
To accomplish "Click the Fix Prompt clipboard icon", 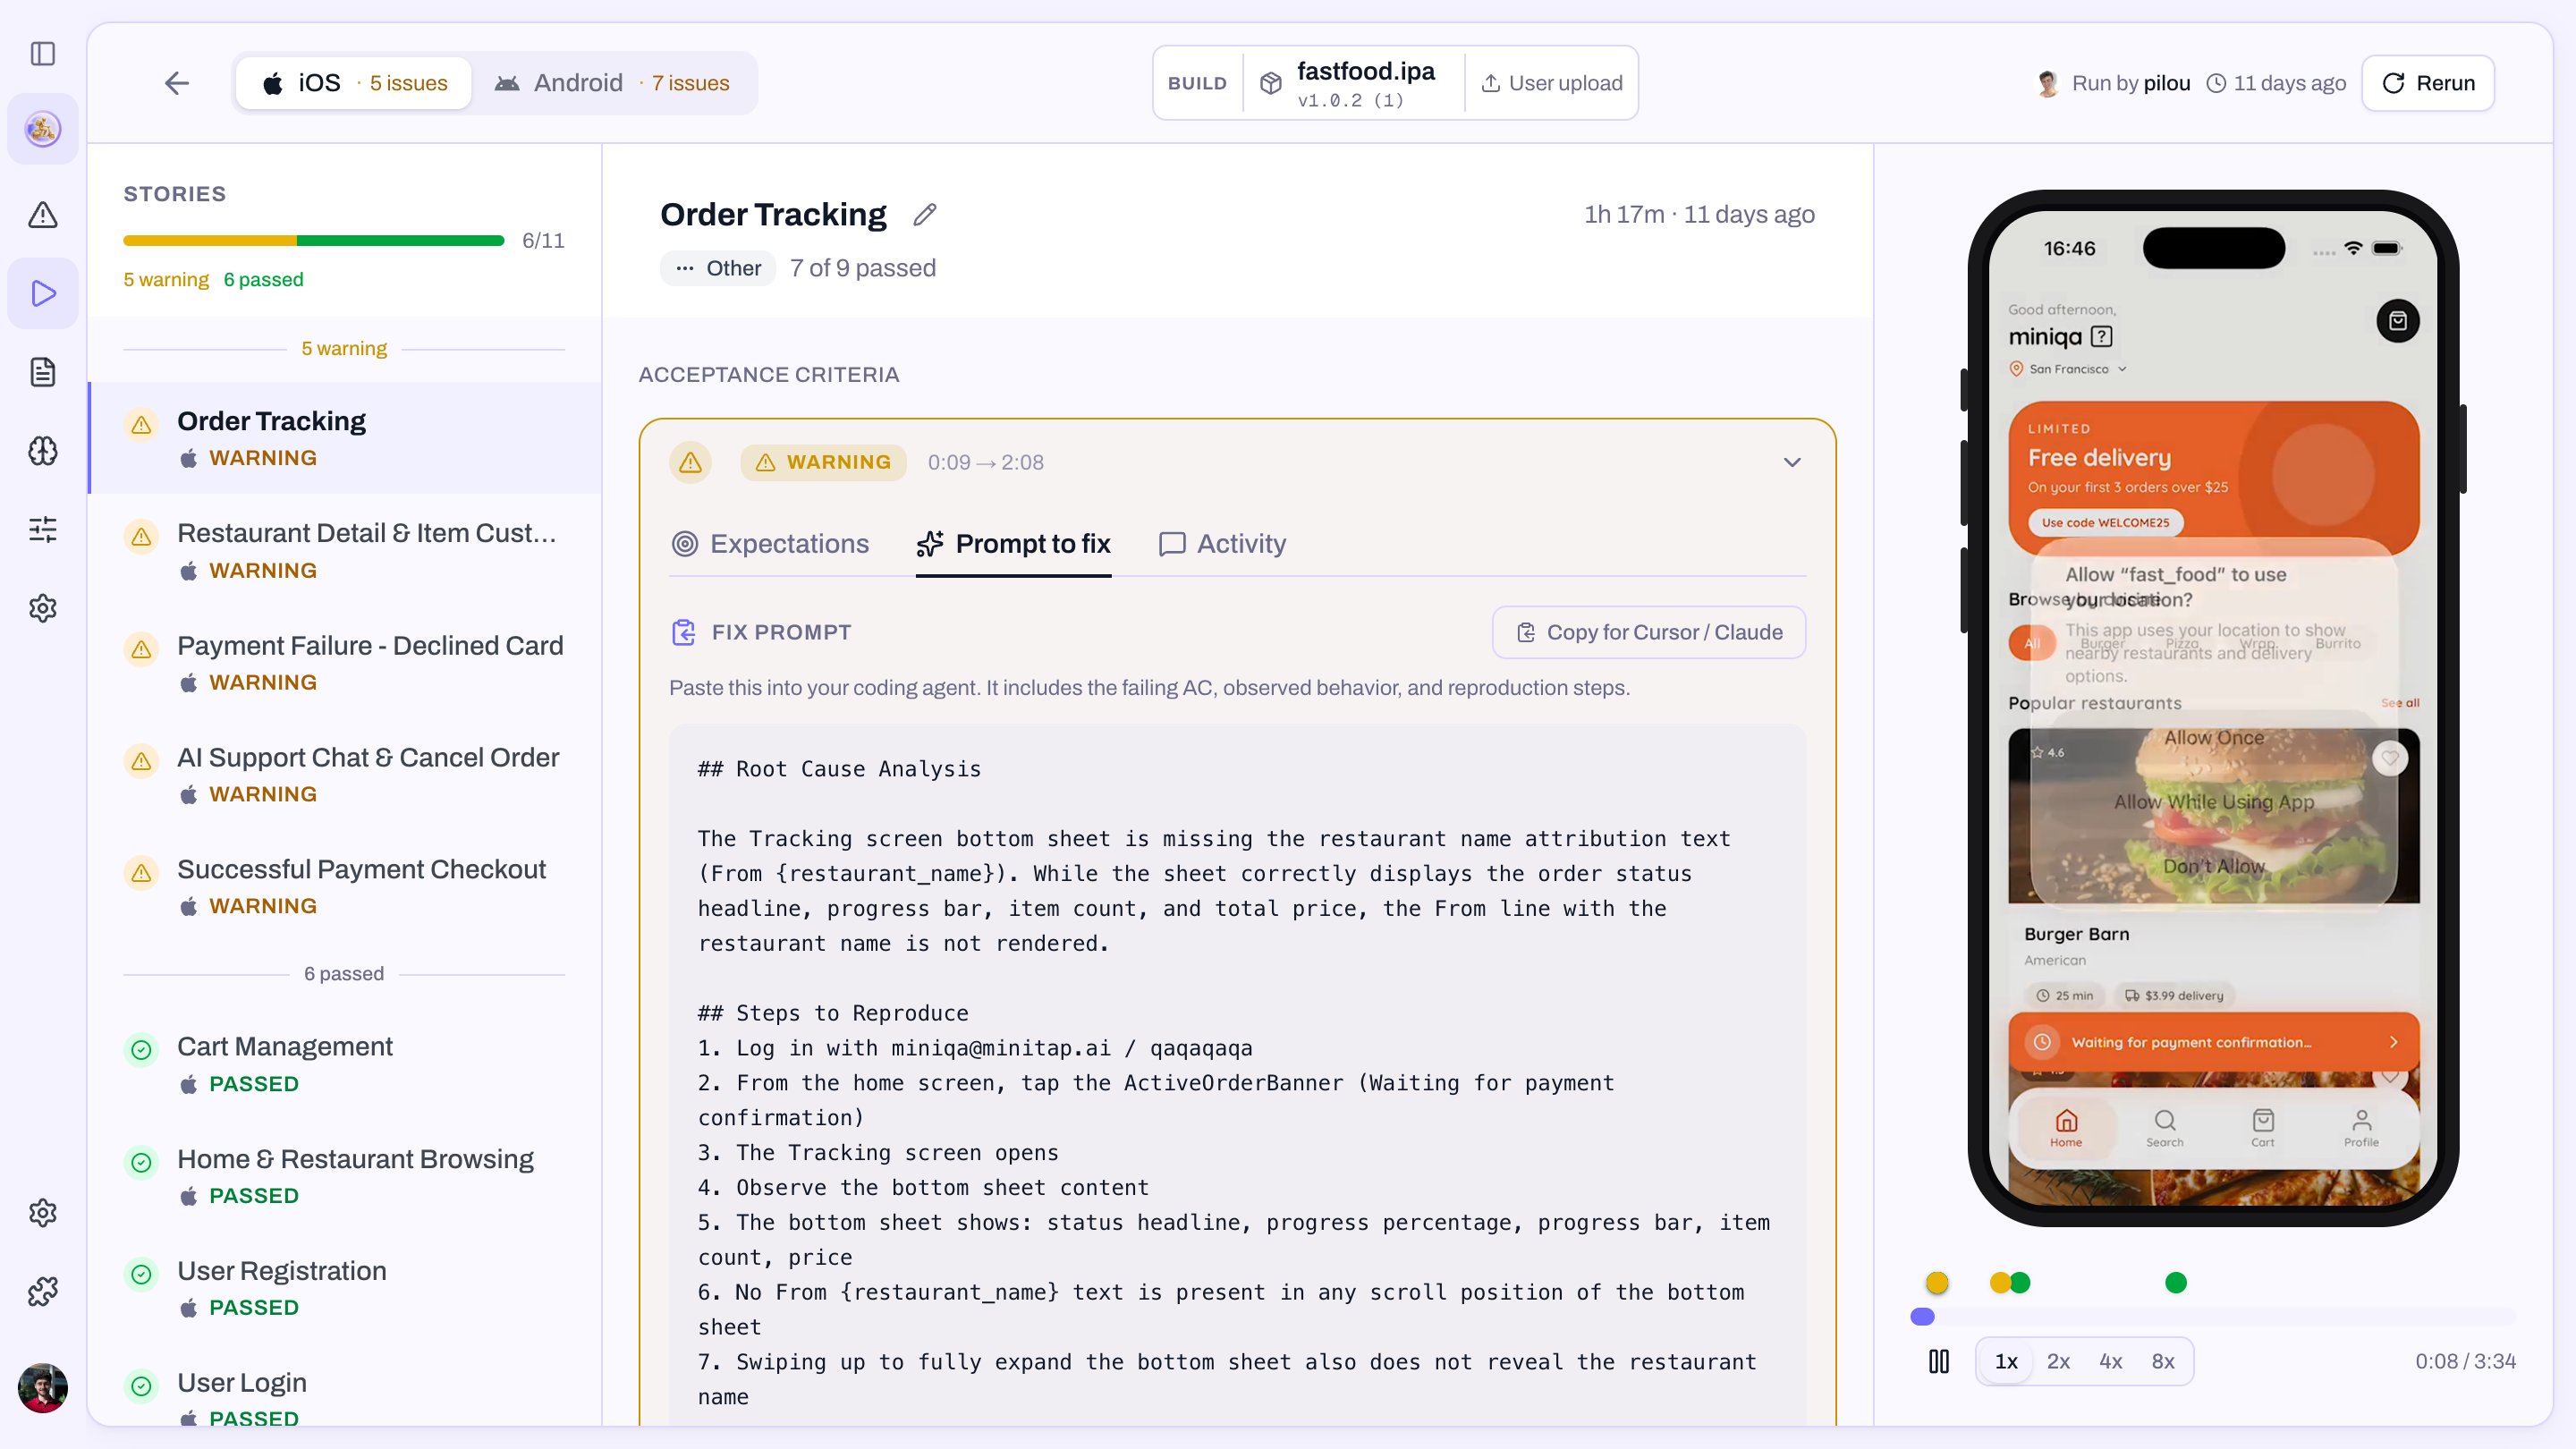I will pyautogui.click(x=684, y=632).
